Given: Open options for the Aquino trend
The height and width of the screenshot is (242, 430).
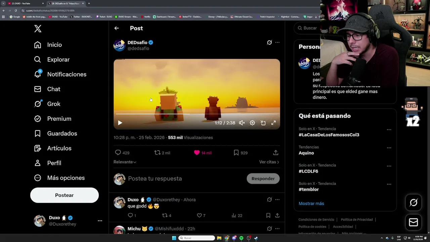Looking at the screenshot, I should [389, 148].
